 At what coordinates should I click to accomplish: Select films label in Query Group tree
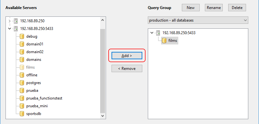click(x=172, y=40)
